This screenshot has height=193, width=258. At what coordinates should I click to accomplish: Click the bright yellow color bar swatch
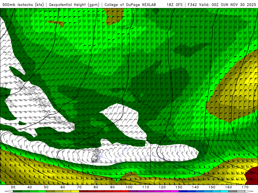click(x=75, y=191)
